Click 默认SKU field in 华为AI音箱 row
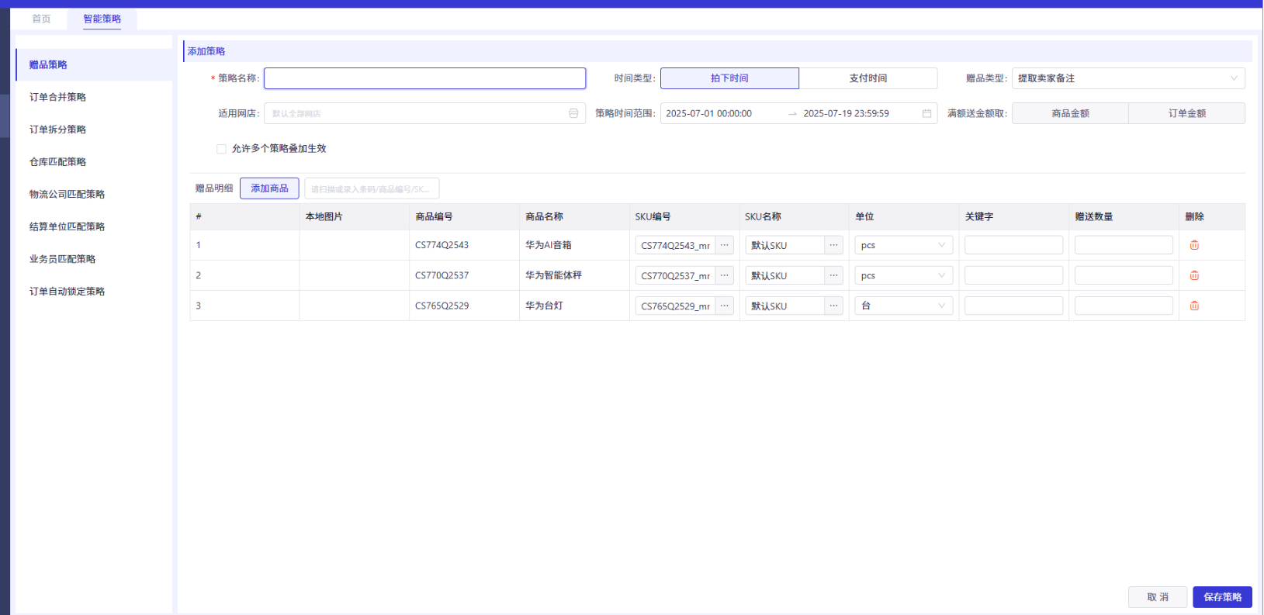 [784, 245]
